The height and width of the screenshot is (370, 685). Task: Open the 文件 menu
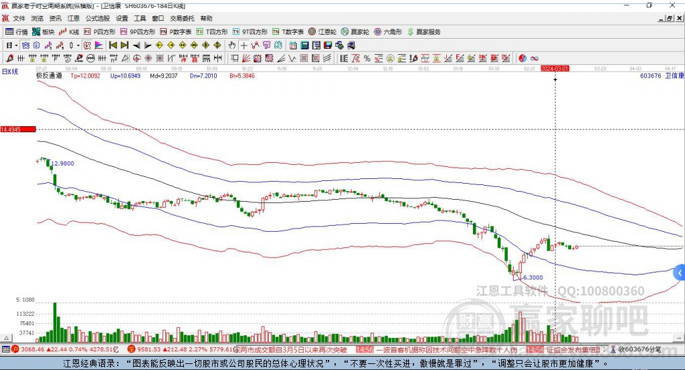coord(19,18)
